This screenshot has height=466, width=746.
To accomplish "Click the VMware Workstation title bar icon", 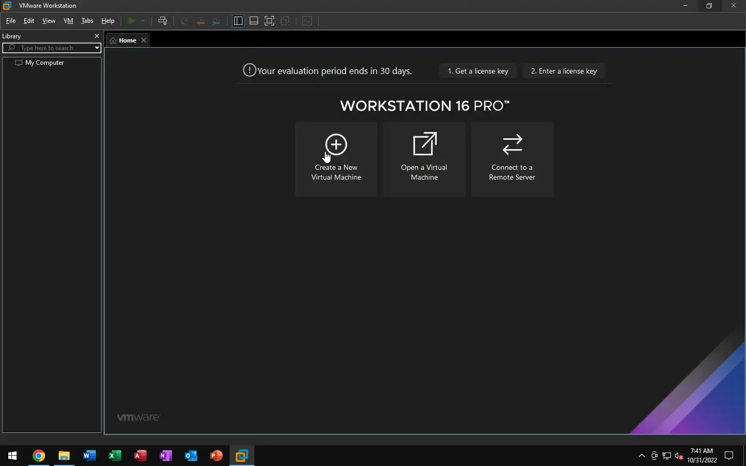I will coord(7,6).
